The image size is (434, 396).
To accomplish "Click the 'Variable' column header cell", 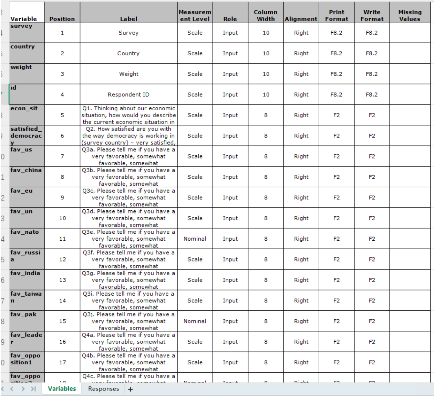I will [27, 12].
